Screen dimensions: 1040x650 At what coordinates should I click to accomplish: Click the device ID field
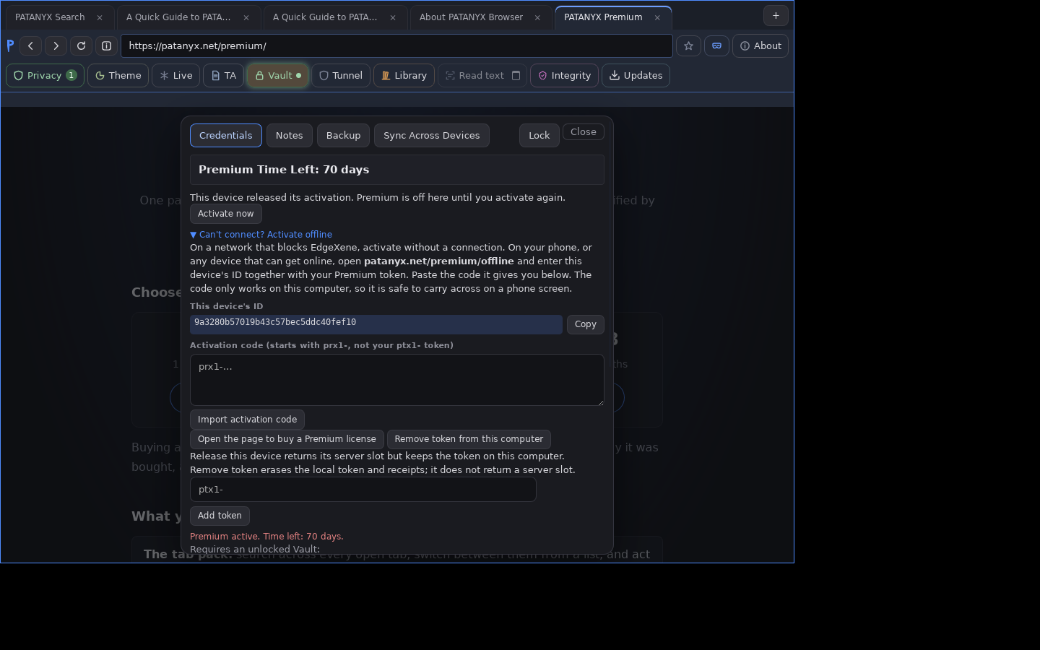pos(376,324)
